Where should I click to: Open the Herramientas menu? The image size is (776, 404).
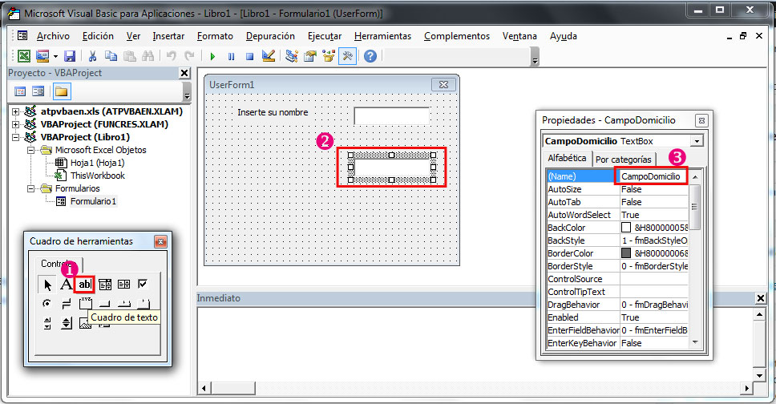[x=382, y=36]
